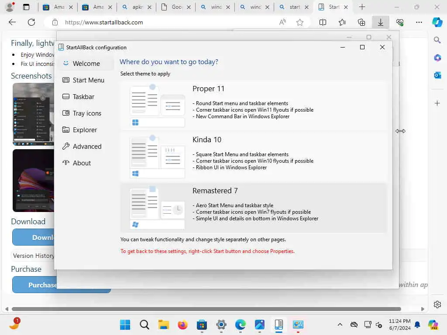Image resolution: width=447 pixels, height=335 pixels.
Task: Click the first screenshot thumbnail on webpage
Action: pos(33,114)
